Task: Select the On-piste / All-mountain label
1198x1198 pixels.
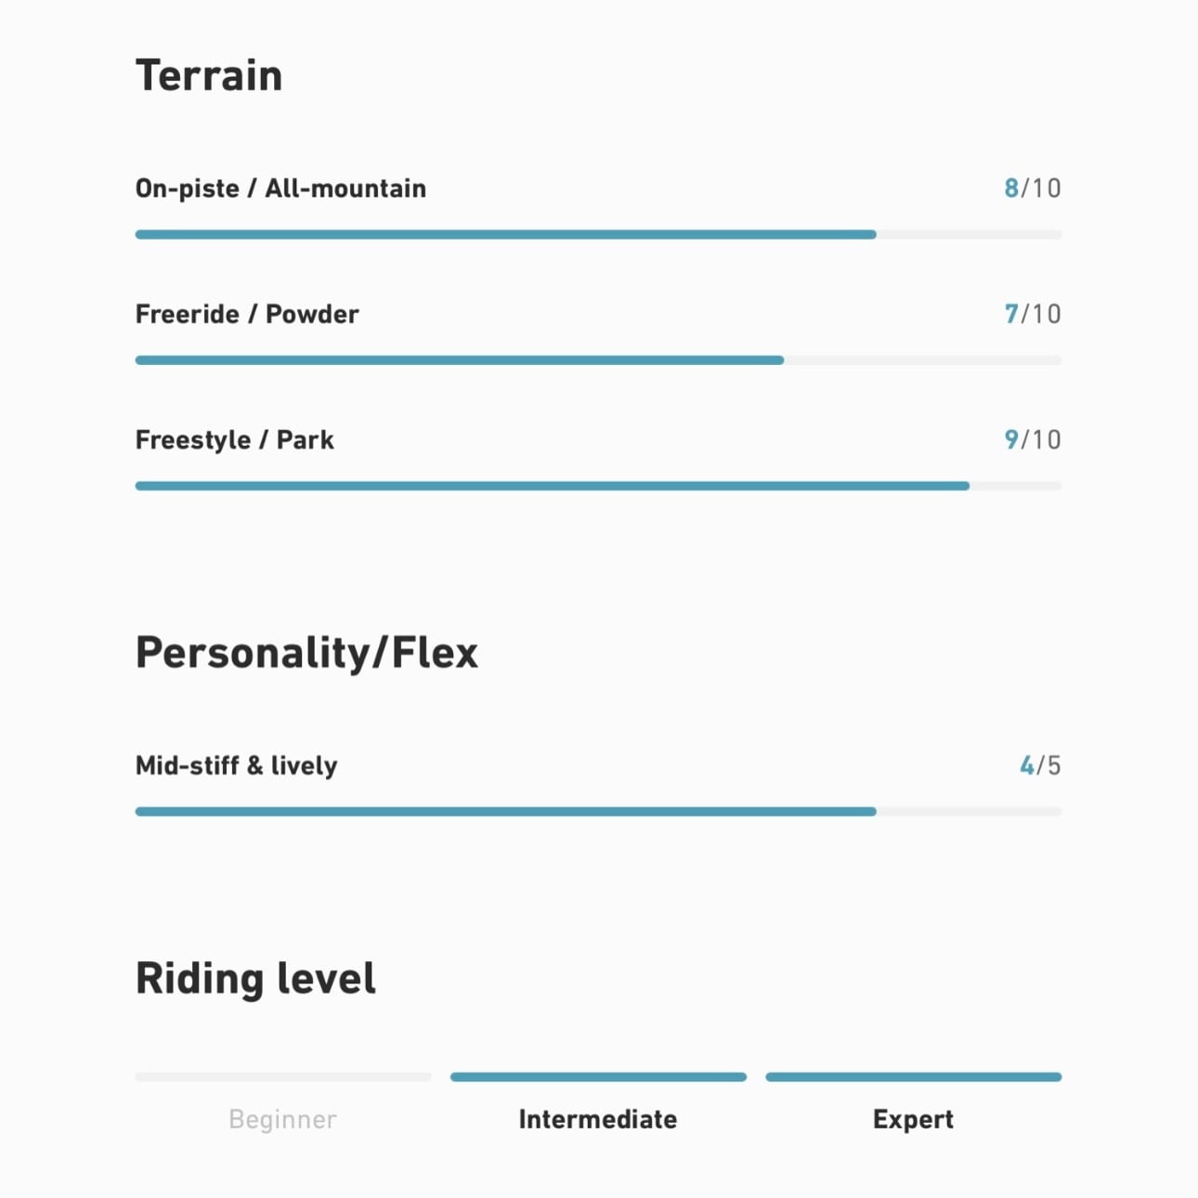Action: click(x=280, y=189)
